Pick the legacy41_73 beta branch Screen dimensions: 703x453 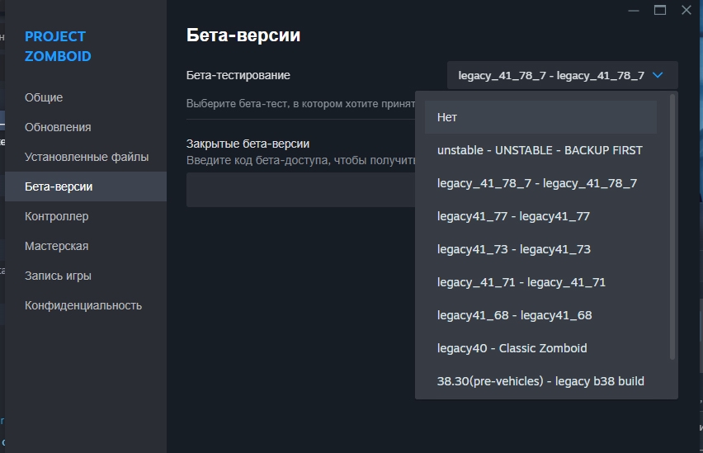[540, 249]
